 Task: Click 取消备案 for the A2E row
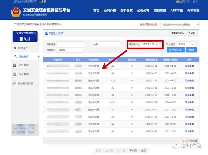pos(189,81)
